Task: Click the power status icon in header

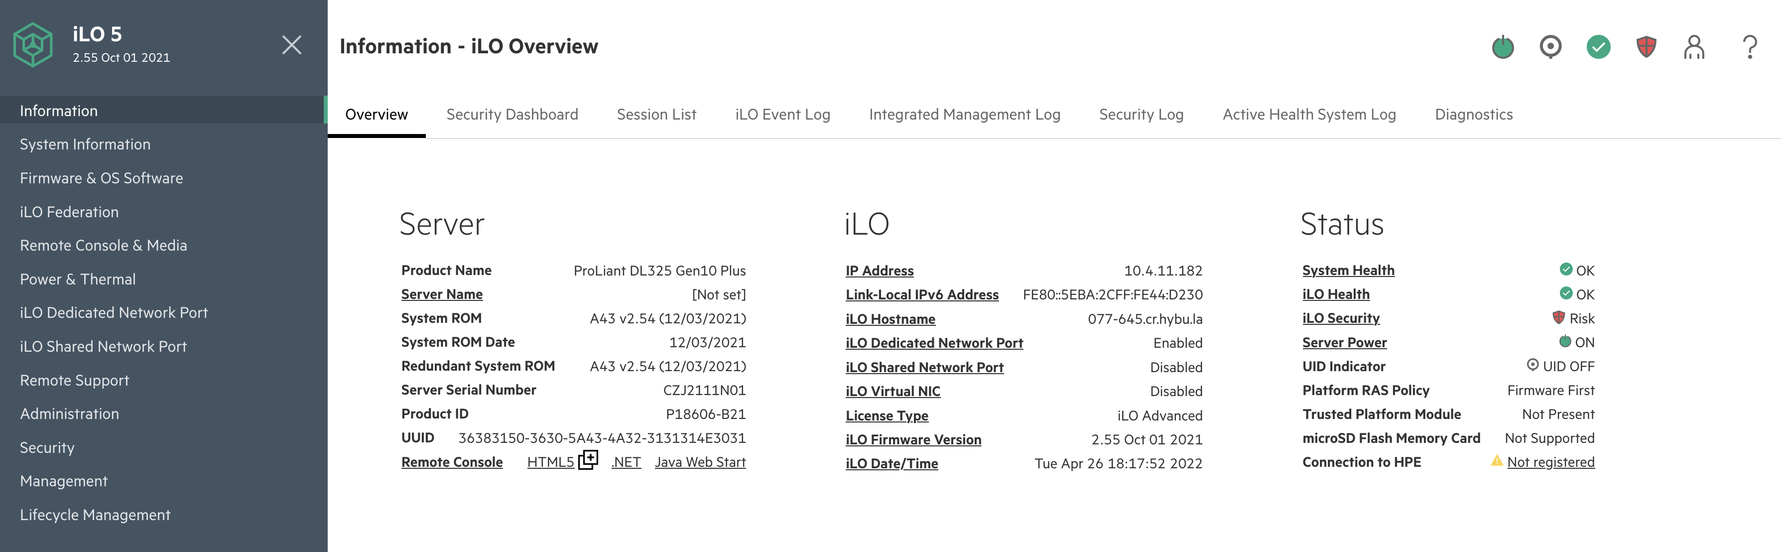Action: click(x=1503, y=47)
